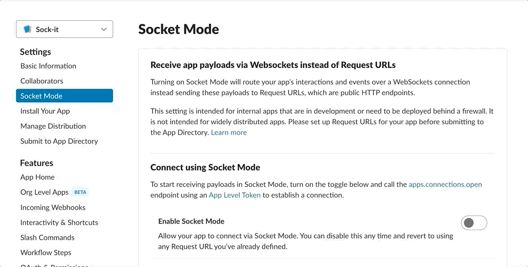Click the Socket Mode page heading

coord(179,29)
